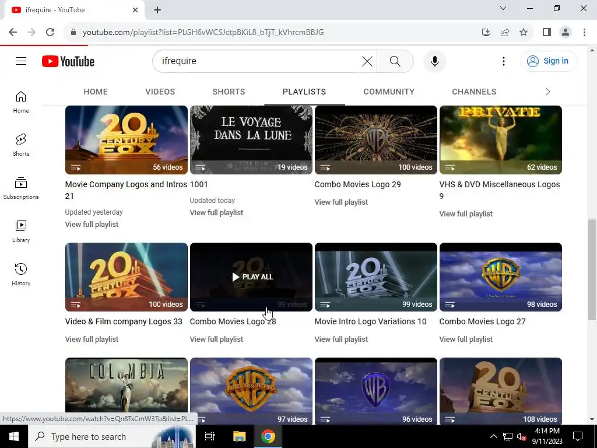The height and width of the screenshot is (448, 597).
Task: View full playlist for Movie Company Logos 21
Action: click(92, 225)
